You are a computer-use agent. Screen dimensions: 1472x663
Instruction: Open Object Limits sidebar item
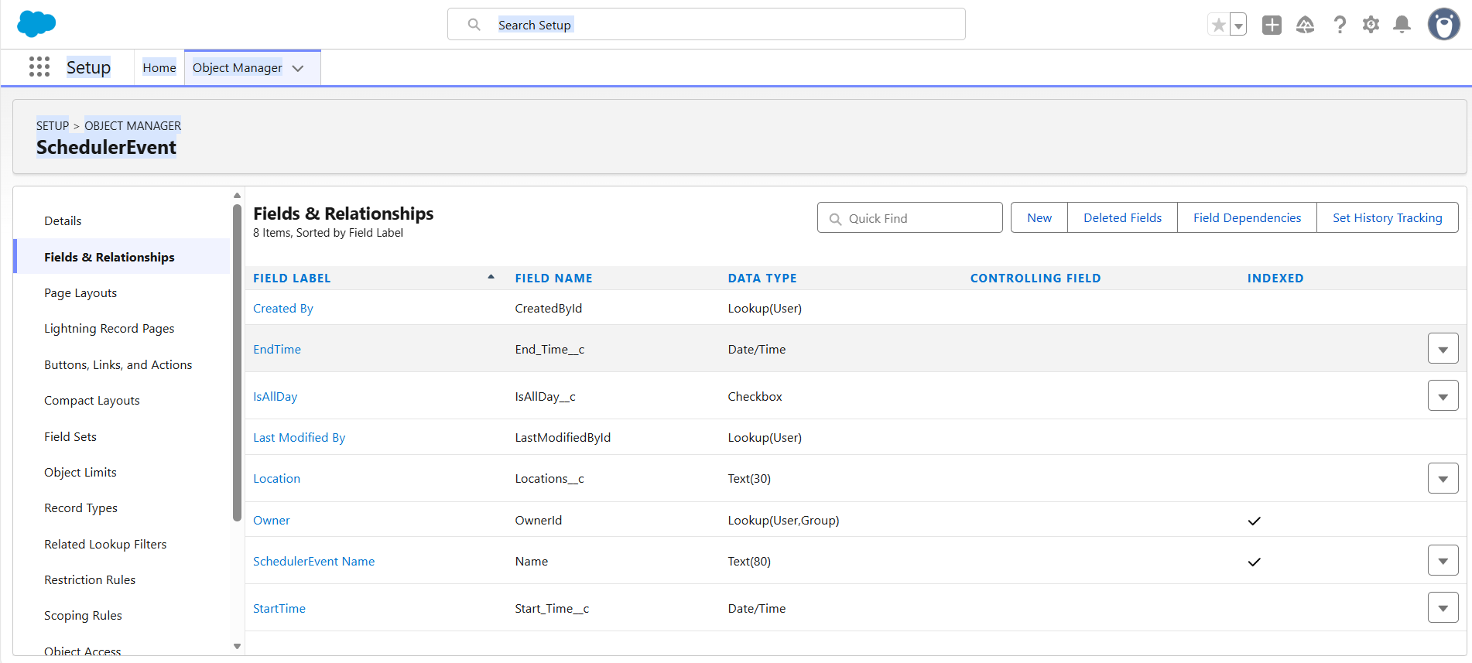tap(80, 473)
